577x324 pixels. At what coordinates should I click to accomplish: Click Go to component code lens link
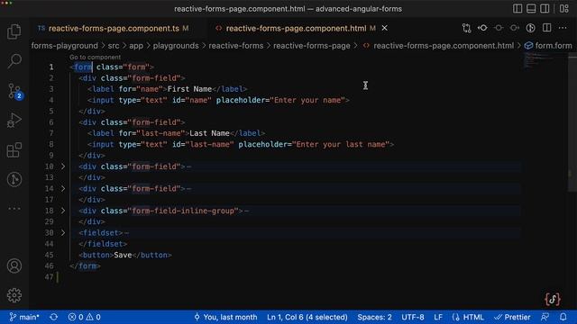coord(95,57)
